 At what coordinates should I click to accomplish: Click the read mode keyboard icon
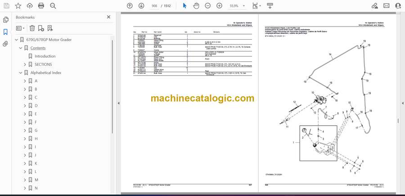click(x=270, y=6)
